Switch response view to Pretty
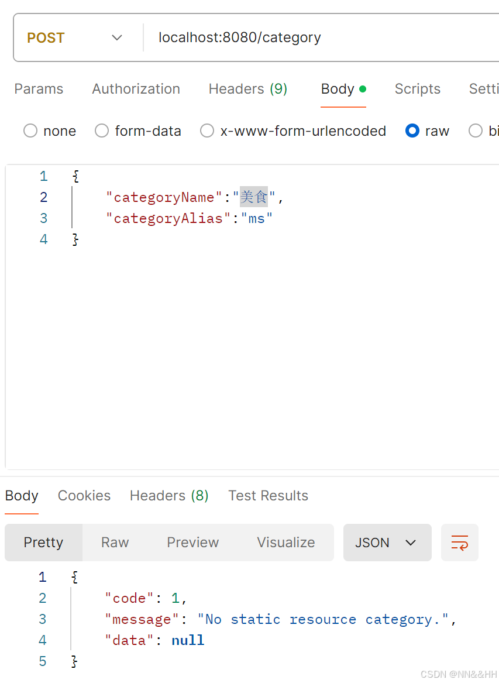This screenshot has width=499, height=683. coord(43,543)
